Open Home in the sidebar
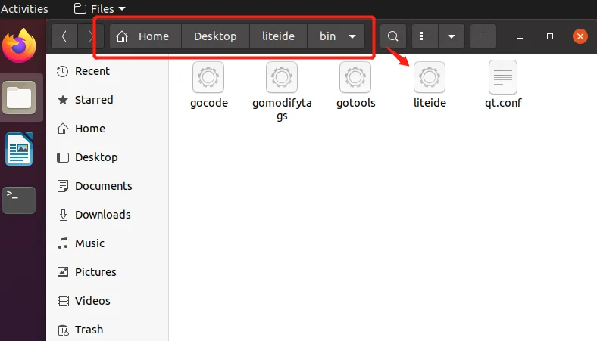Image resolution: width=597 pixels, height=341 pixels. (x=108, y=129)
